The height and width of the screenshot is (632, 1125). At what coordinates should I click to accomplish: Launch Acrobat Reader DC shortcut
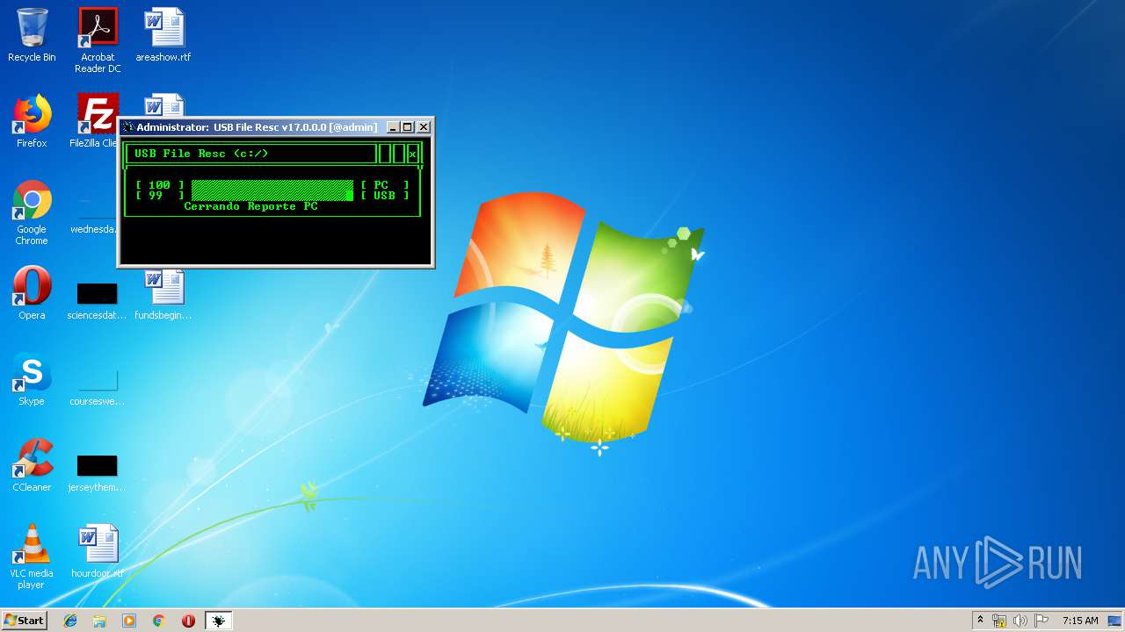point(98,40)
